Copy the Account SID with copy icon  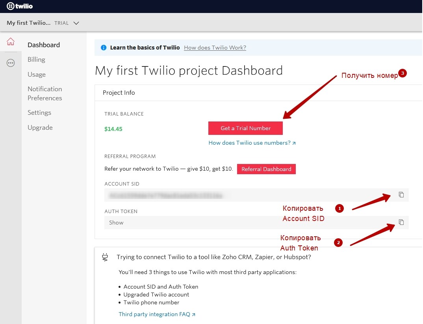click(x=401, y=195)
